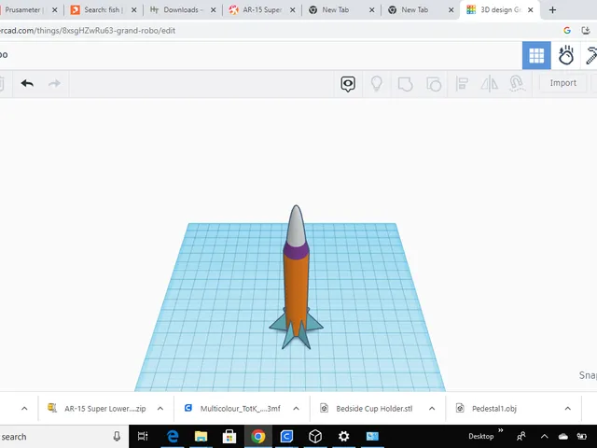Screen dimensions: 597x448
Task: Click the OneDrive cloud tray icon
Action: point(563,437)
